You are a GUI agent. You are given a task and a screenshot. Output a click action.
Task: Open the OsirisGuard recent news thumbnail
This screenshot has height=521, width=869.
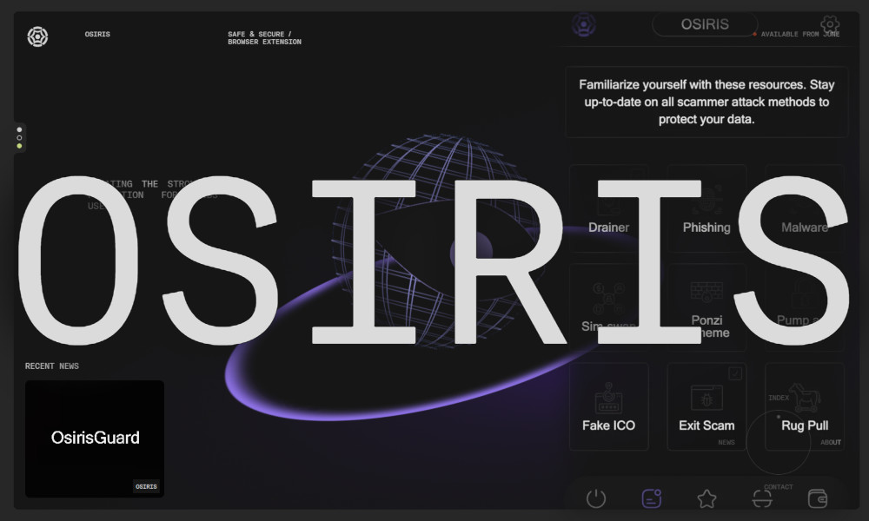[x=95, y=439]
